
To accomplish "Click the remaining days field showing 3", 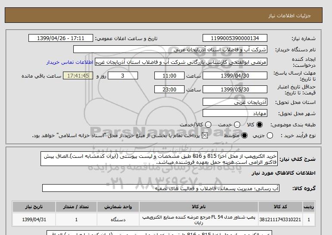I will click(x=123, y=75).
